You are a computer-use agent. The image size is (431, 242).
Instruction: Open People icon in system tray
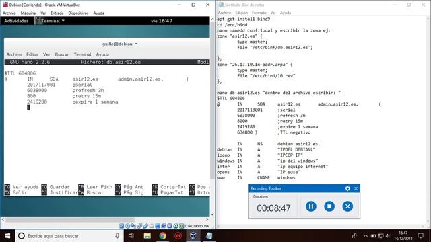(x=354, y=236)
